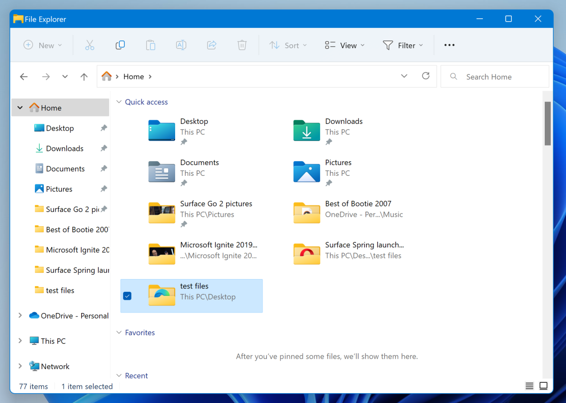This screenshot has height=403, width=566.
Task: Select the Pictures folder icon in Quick access
Action: click(306, 172)
